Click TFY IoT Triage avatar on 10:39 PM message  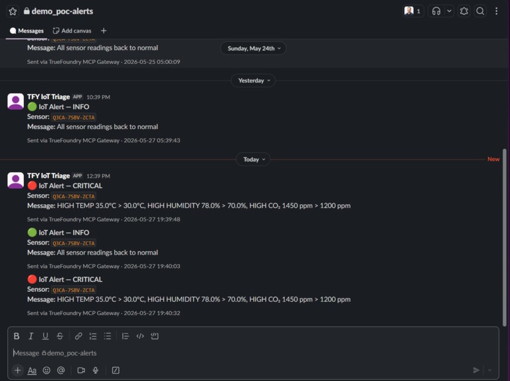click(16, 102)
